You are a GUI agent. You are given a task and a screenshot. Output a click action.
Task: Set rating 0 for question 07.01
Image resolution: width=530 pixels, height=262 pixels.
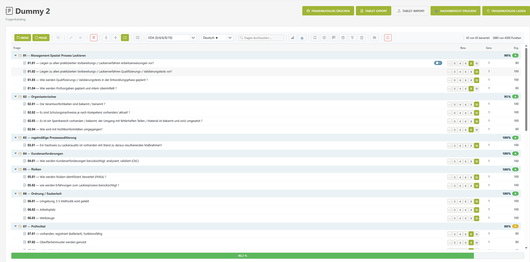[454, 234]
